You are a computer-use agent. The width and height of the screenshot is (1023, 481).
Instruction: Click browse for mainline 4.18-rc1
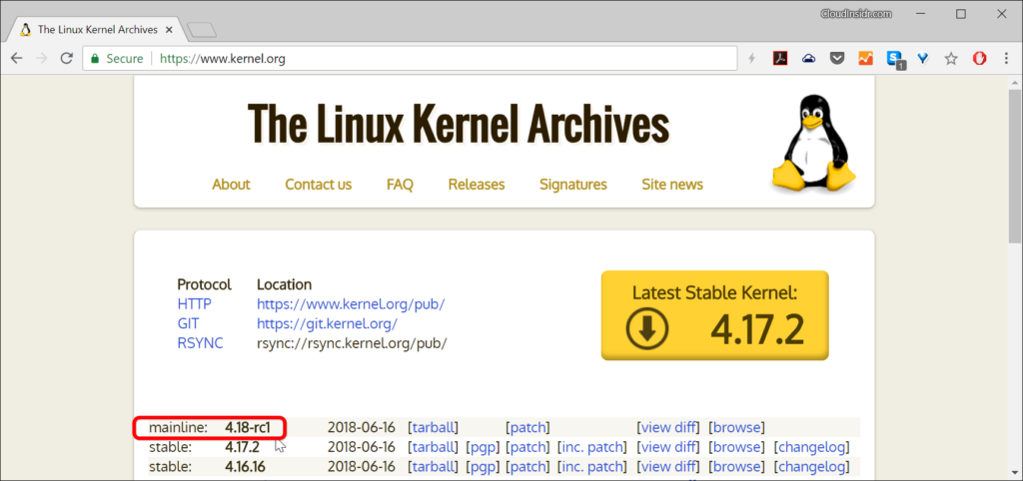click(x=736, y=427)
